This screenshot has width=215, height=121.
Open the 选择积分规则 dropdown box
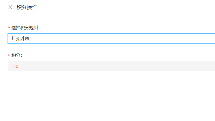point(111,38)
